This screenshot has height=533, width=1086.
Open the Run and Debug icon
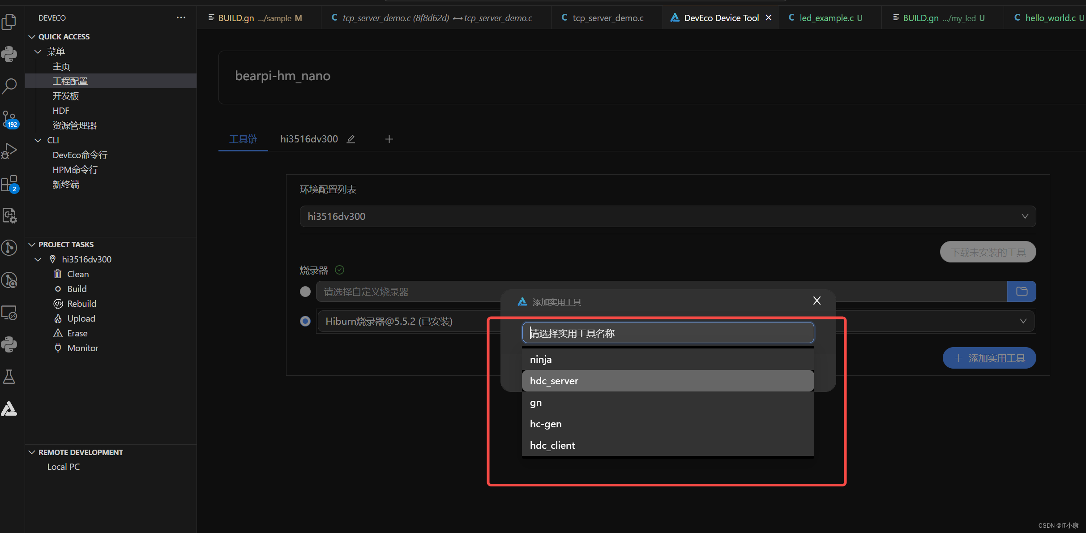pos(9,151)
